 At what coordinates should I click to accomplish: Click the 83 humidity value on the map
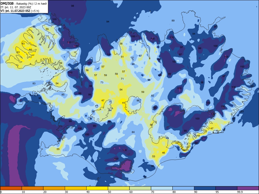pyautogui.click(x=34, y=84)
